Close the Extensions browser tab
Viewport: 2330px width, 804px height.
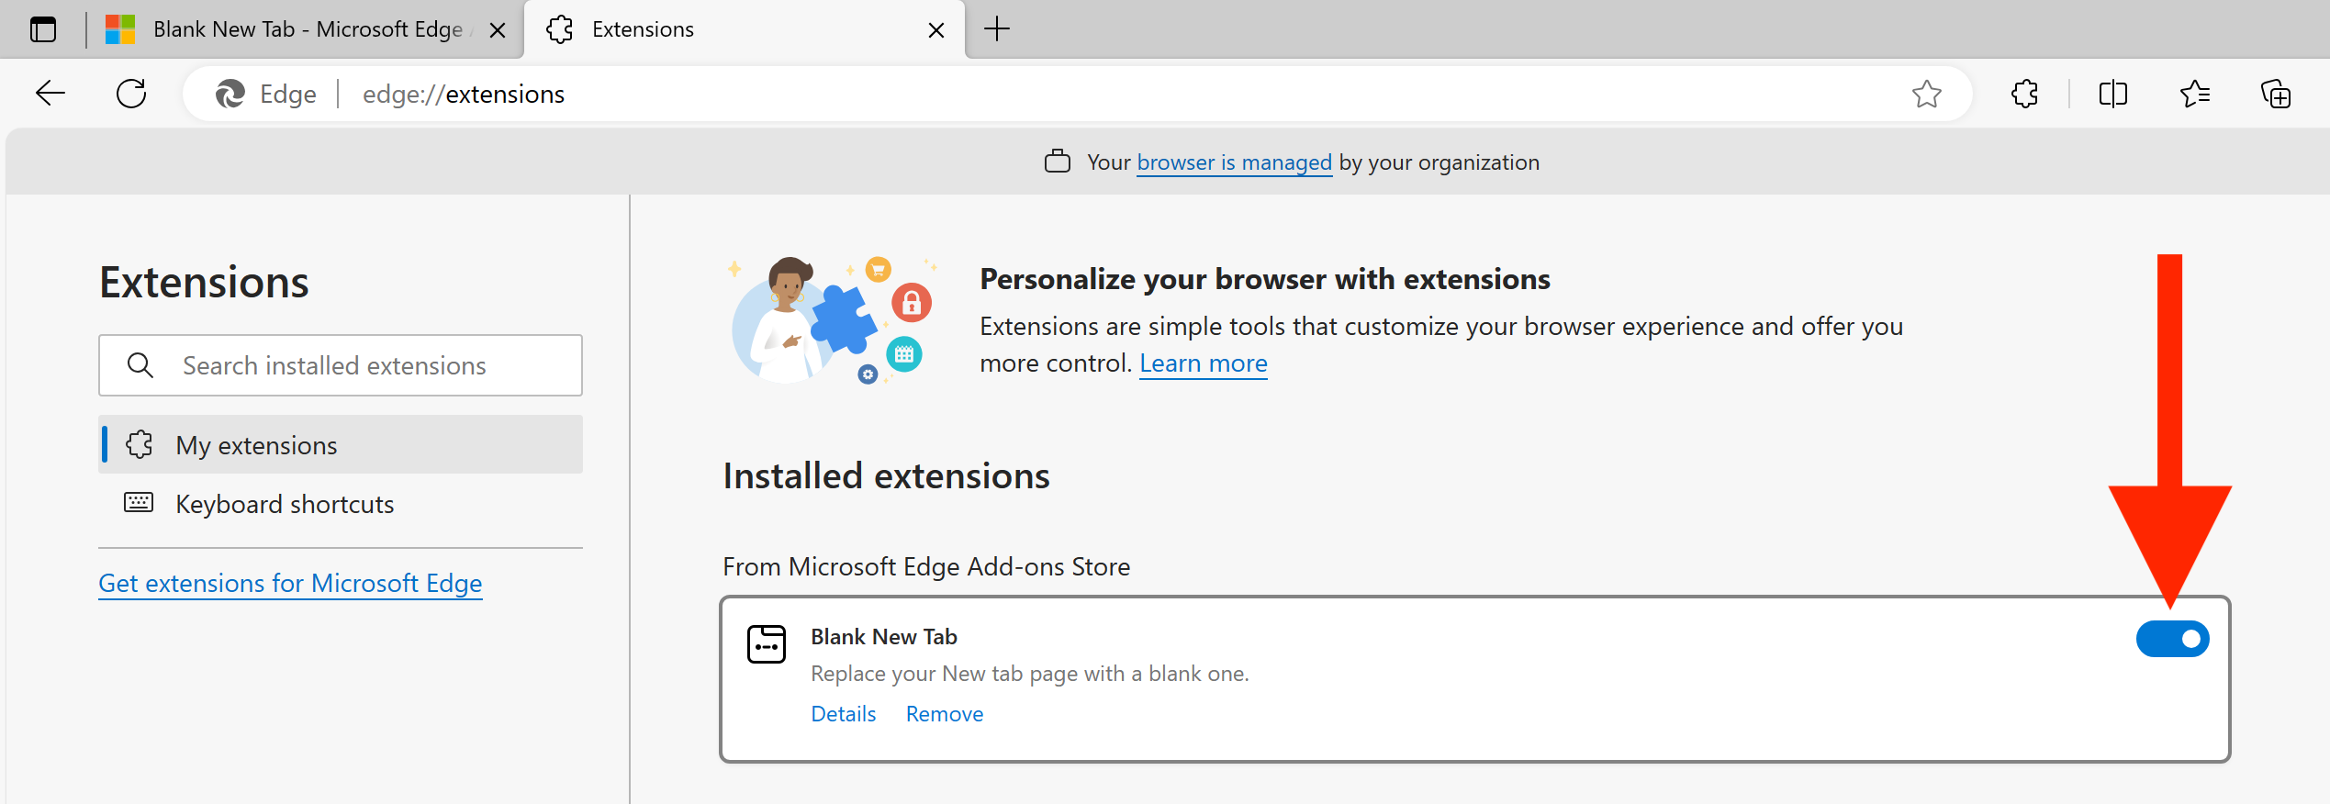pyautogui.click(x=936, y=30)
